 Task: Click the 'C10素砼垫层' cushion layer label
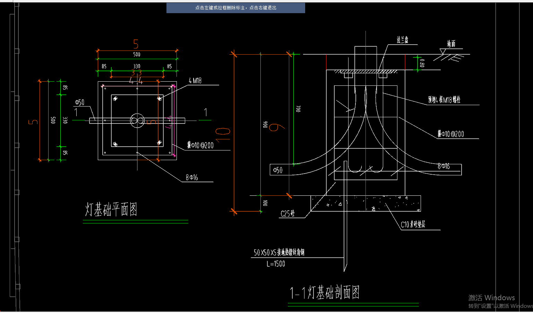[x=413, y=224]
